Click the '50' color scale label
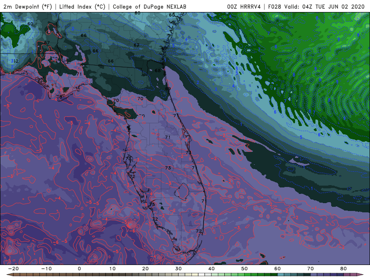This screenshot has height=277, width=370. click(x=245, y=269)
